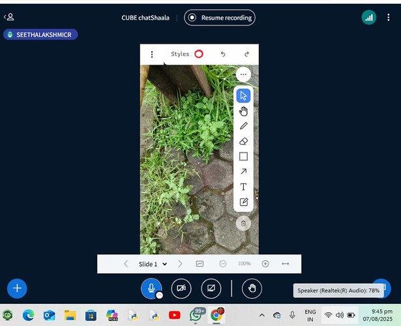This screenshot has height=326, width=401.
Task: Turn on the webcam
Action: pyautogui.click(x=181, y=288)
